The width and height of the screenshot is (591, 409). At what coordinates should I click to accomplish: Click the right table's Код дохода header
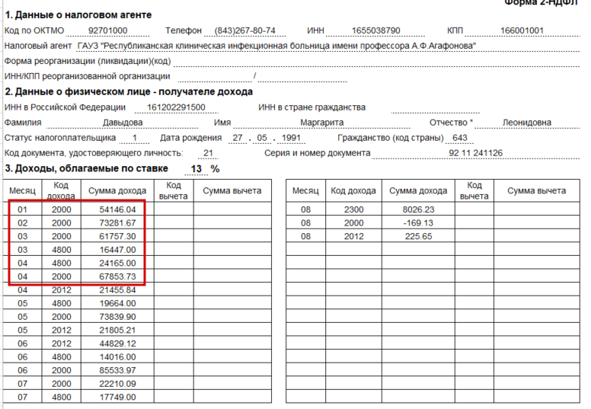(353, 190)
